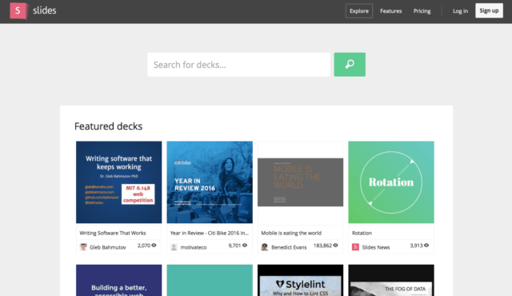Click motivateco avatar icon
Image resolution: width=512 pixels, height=296 pixels.
174,247
